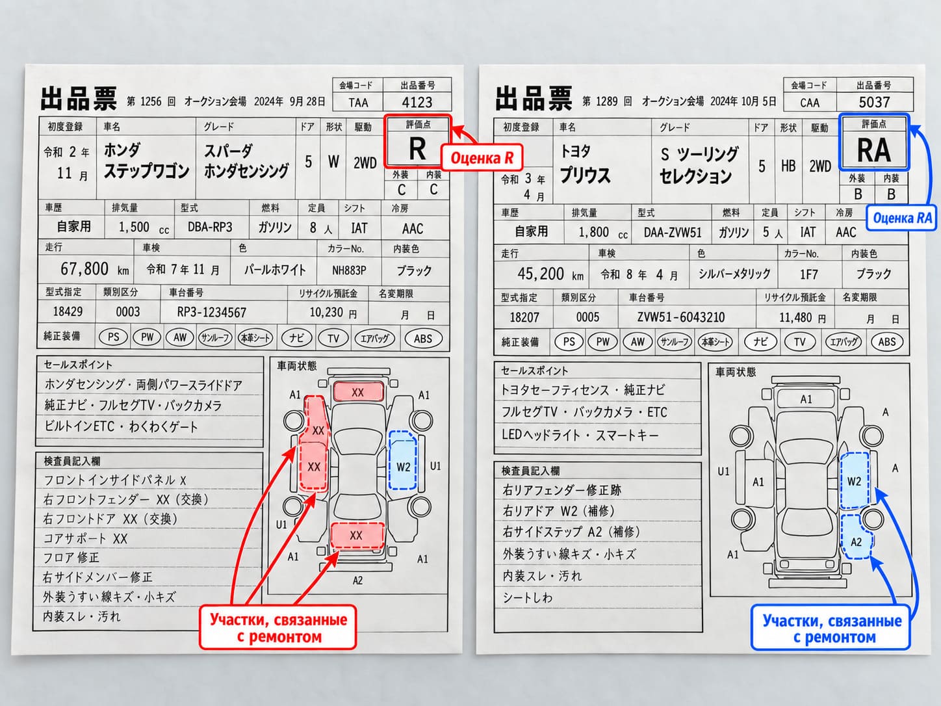Select the date 2024年 9月28日
Image resolution: width=941 pixels, height=706 pixels.
(x=289, y=101)
